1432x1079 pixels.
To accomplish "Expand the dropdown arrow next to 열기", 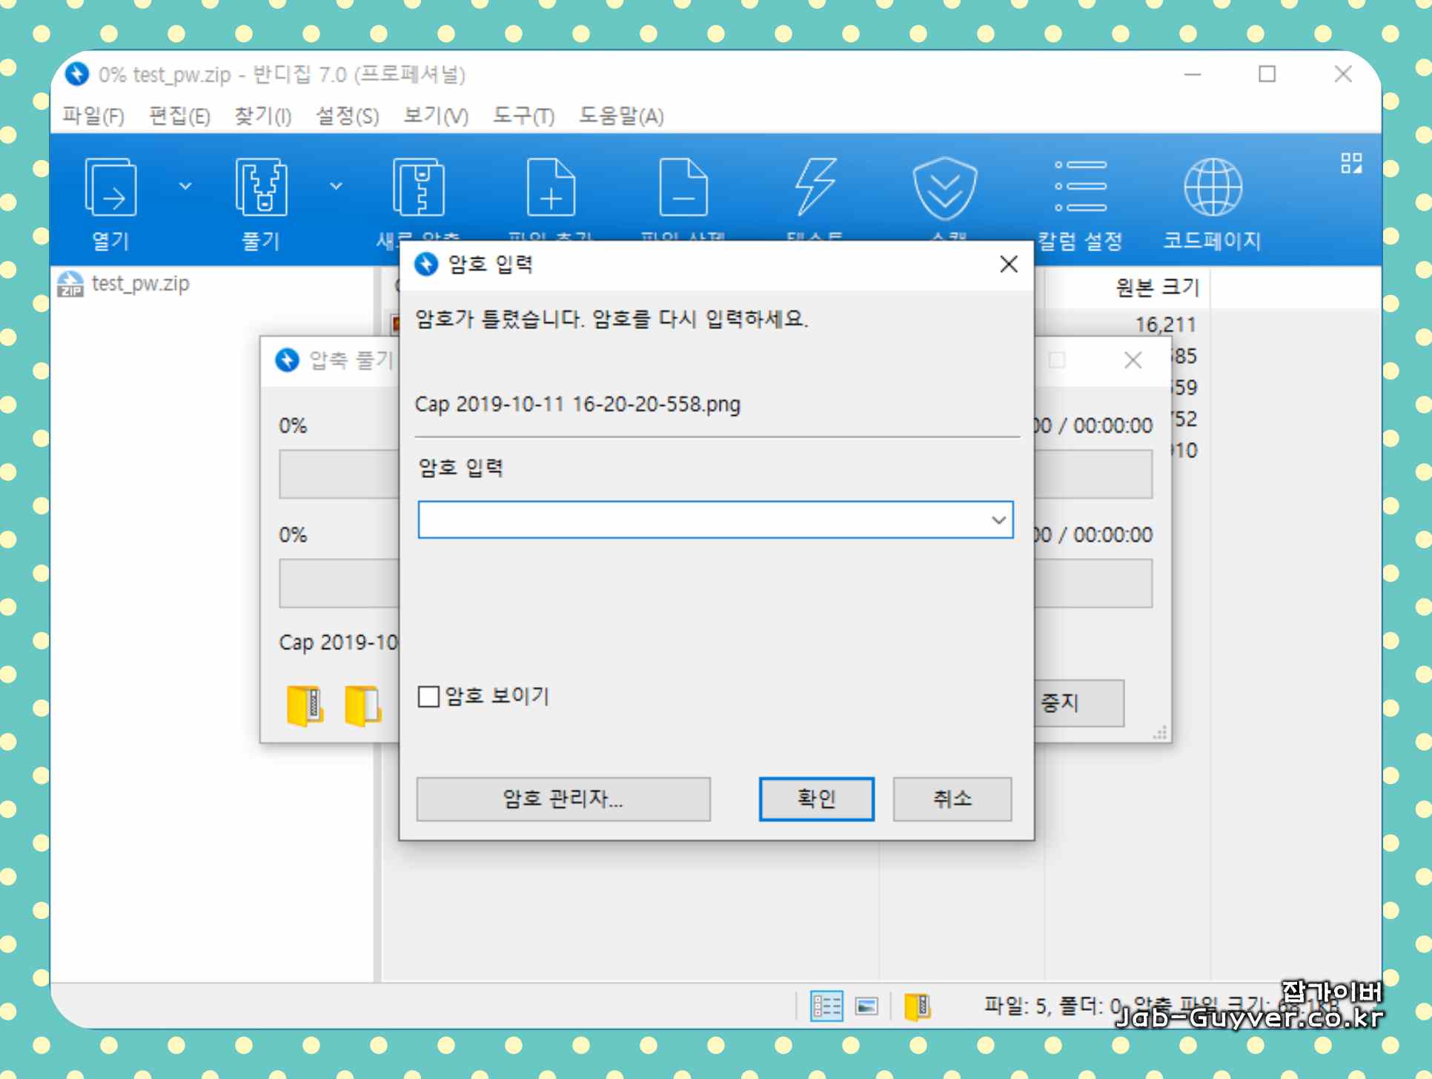I will click(186, 187).
